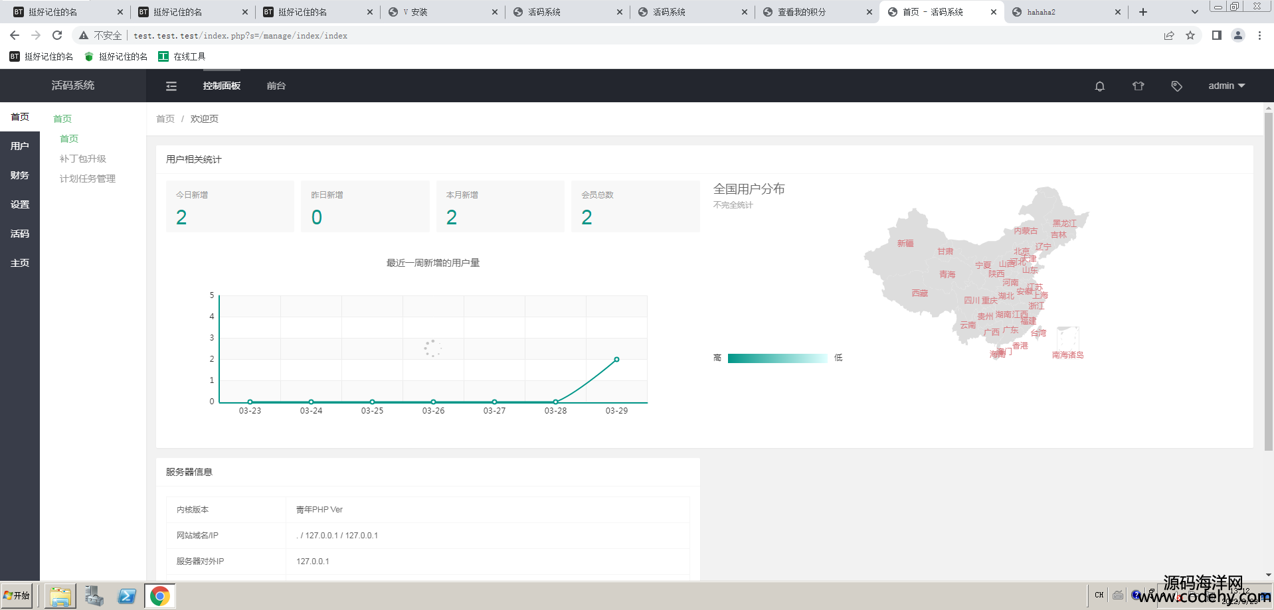Open the green shield 挺好记住的名 bookmark
This screenshot has width=1274, height=610.
point(116,56)
